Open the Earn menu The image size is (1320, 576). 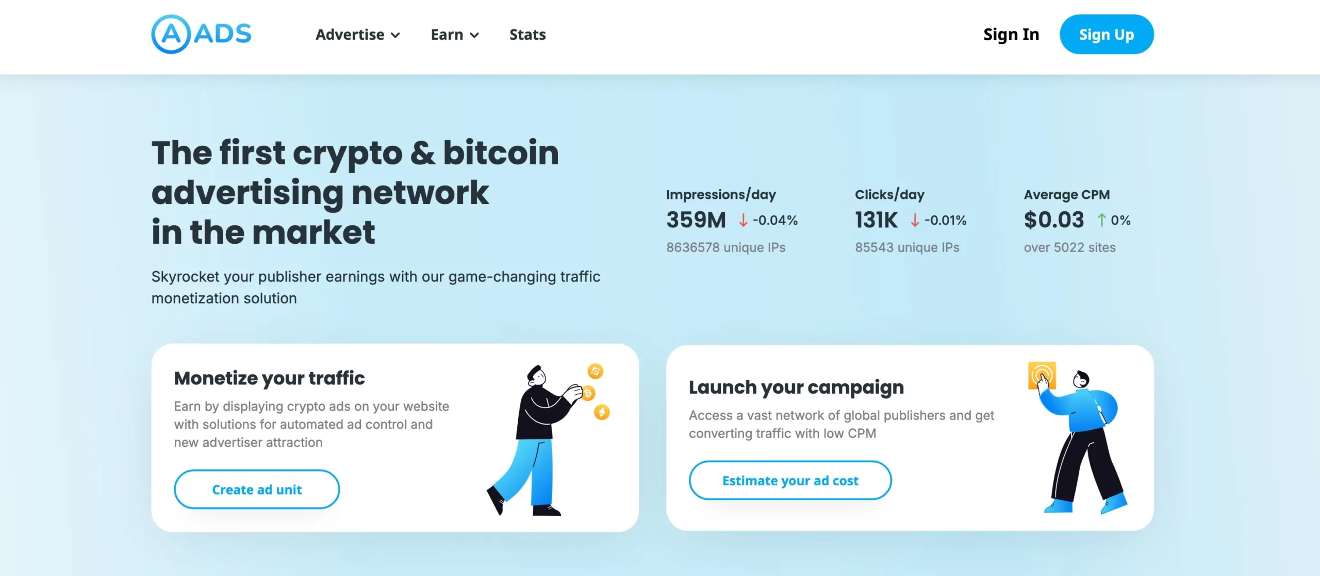point(447,35)
